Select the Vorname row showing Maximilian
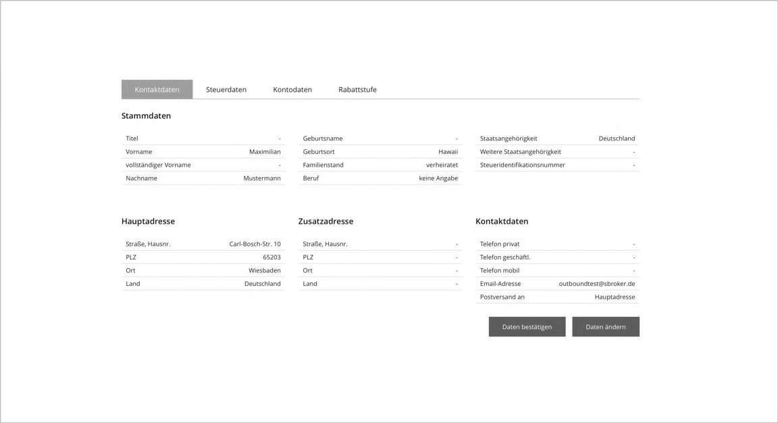The width and height of the screenshot is (778, 423). [203, 152]
